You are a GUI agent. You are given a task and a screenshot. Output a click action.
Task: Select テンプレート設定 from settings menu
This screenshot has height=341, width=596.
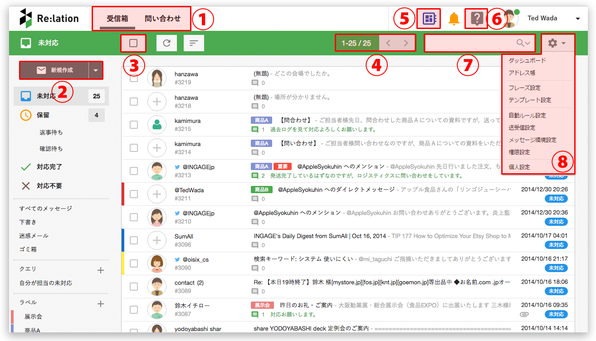(530, 100)
